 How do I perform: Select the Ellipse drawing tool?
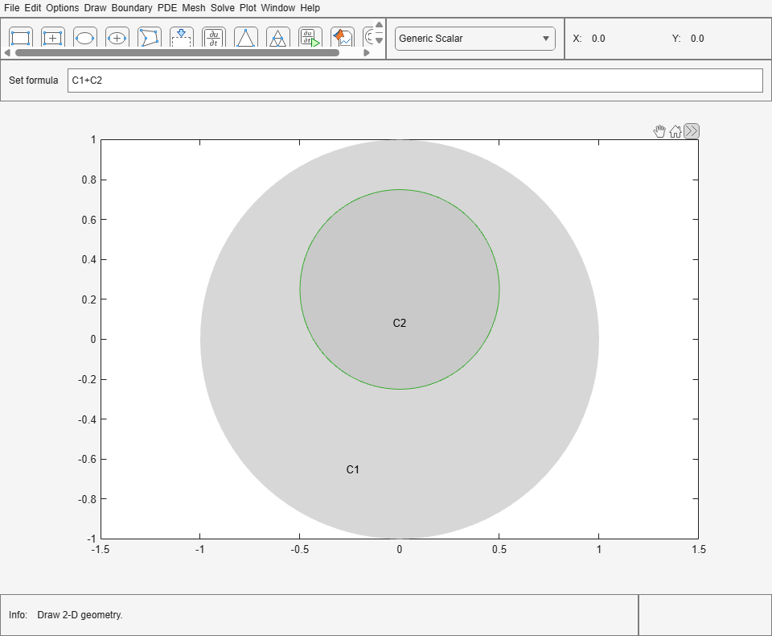click(84, 37)
